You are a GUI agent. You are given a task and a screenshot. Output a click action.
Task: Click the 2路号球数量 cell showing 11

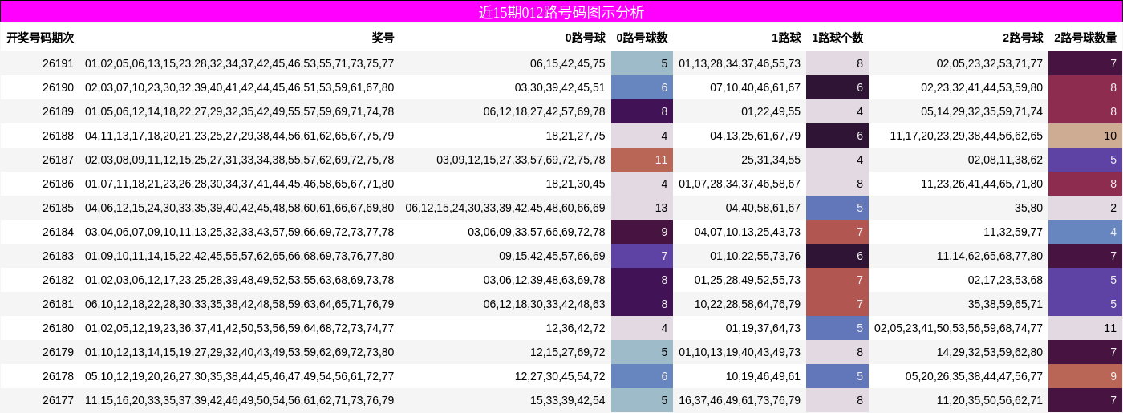(x=1085, y=328)
